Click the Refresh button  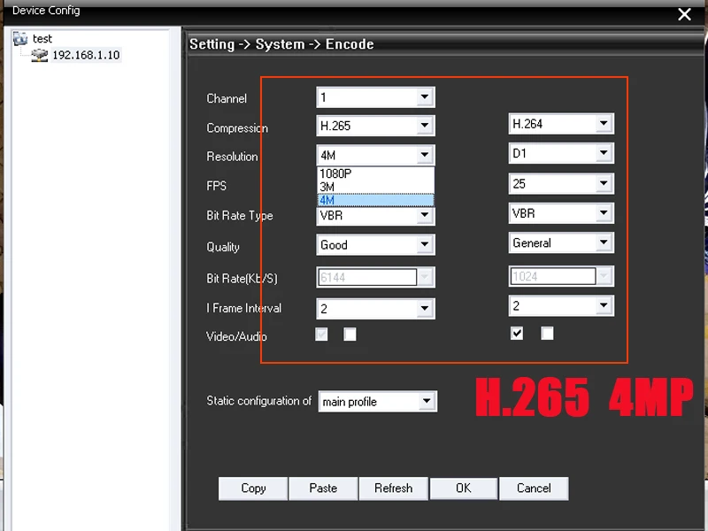pos(393,489)
